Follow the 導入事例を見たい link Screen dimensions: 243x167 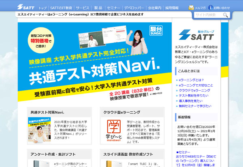pos(191,101)
